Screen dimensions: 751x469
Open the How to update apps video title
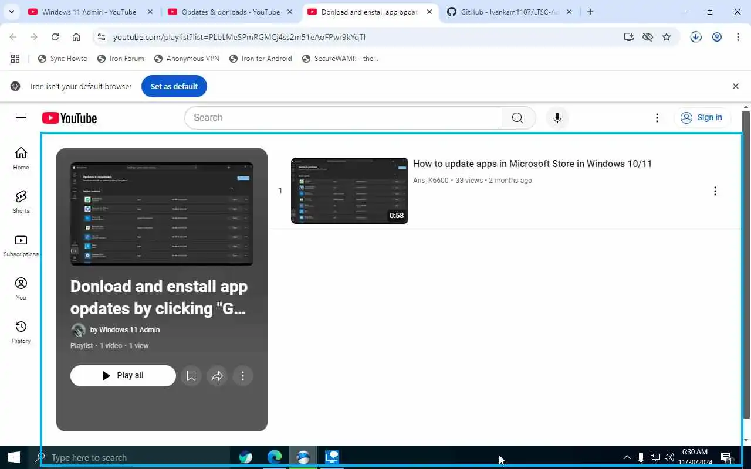pyautogui.click(x=532, y=164)
